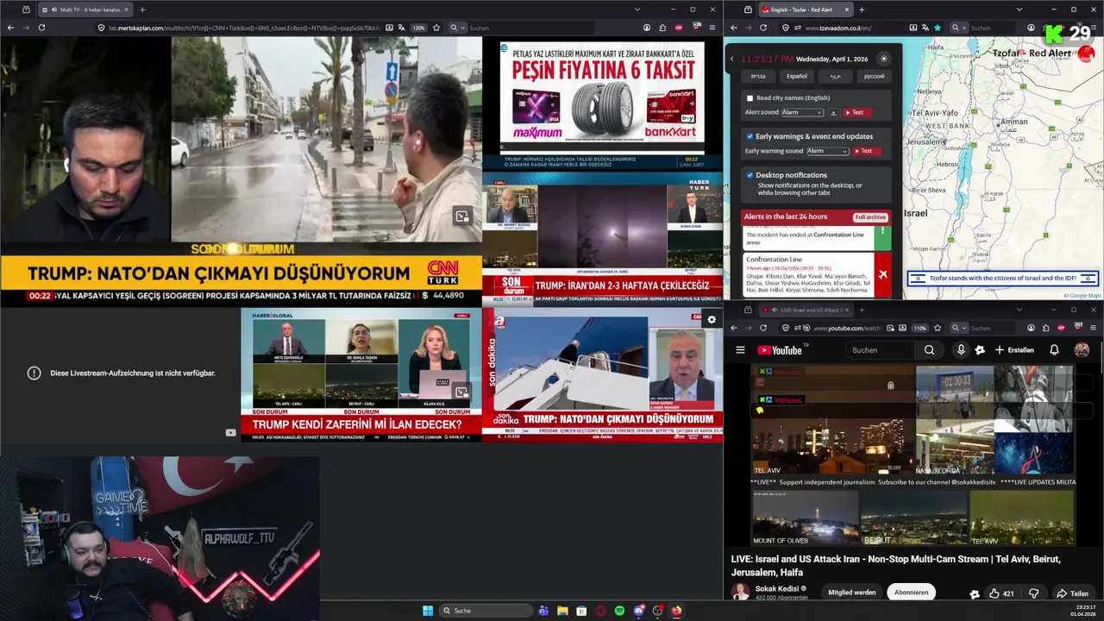Enable the Read city names (English) checkbox

tap(750, 98)
